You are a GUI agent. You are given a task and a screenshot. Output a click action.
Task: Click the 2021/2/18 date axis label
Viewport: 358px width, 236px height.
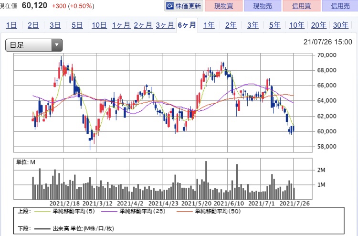pos(64,204)
